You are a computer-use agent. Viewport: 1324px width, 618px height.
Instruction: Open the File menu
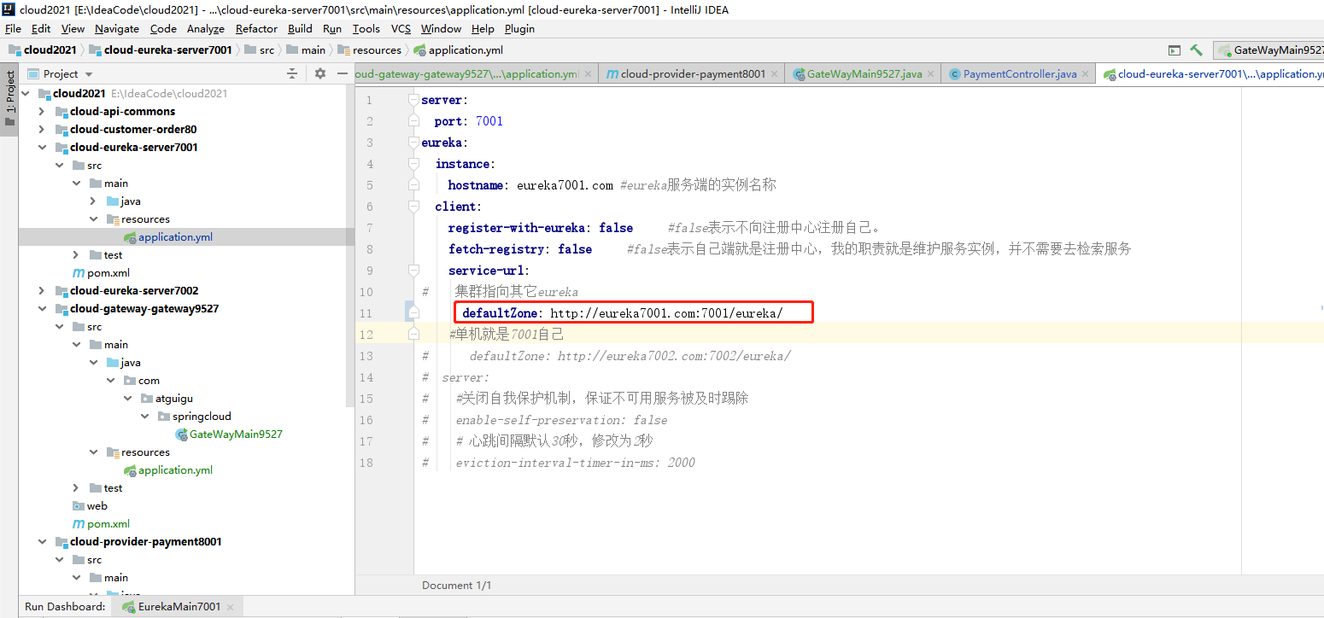click(13, 28)
